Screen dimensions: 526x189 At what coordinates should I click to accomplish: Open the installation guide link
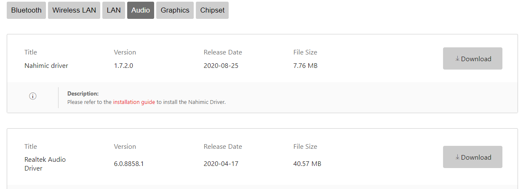tap(134, 102)
